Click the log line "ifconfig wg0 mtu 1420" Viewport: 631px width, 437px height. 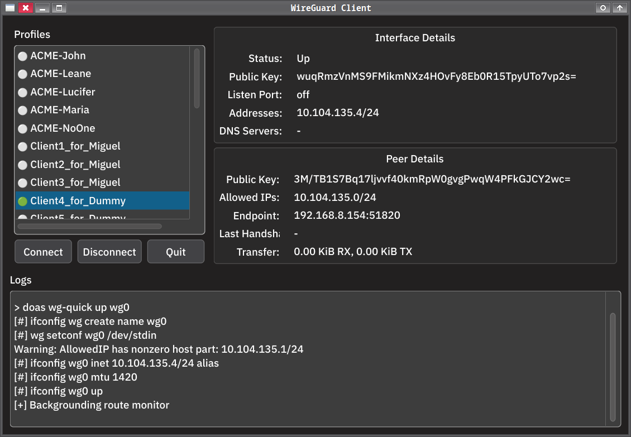coord(75,377)
